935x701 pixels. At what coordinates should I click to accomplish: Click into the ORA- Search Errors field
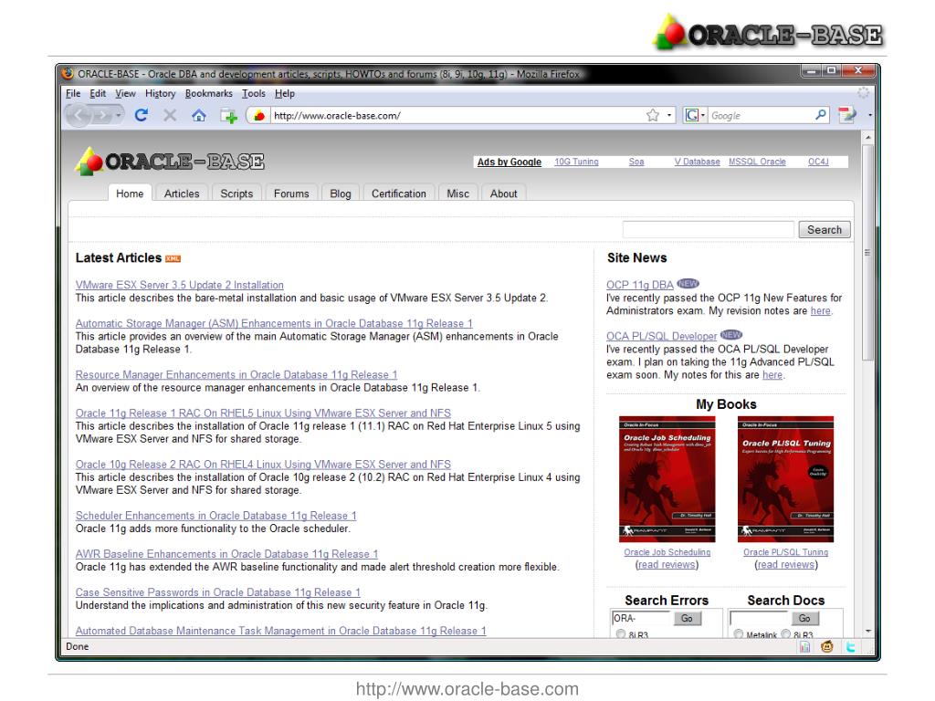click(x=641, y=618)
